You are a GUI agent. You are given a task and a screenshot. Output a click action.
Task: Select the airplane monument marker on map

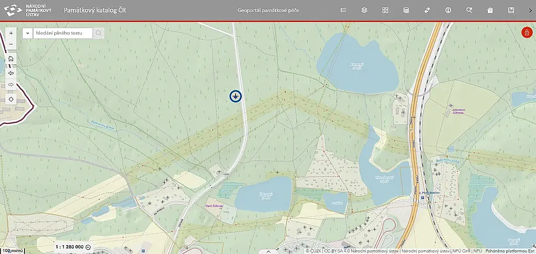click(236, 96)
